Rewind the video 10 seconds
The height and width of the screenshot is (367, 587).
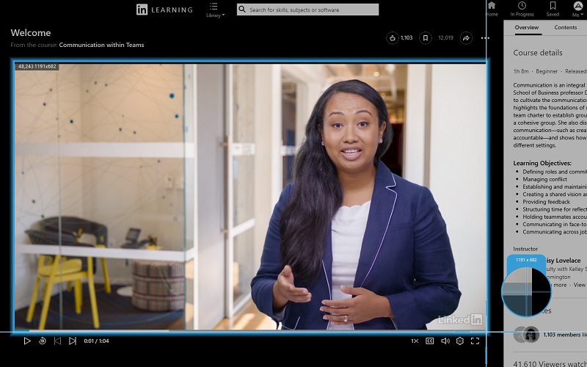(43, 341)
